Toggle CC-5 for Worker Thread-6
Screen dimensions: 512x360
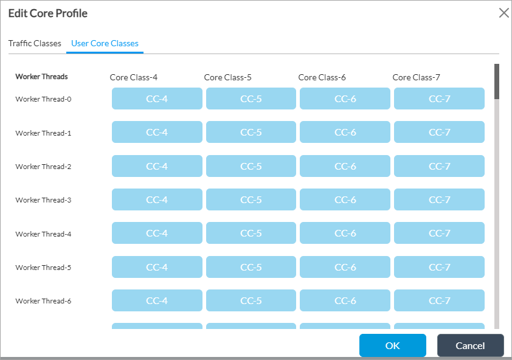(251, 300)
